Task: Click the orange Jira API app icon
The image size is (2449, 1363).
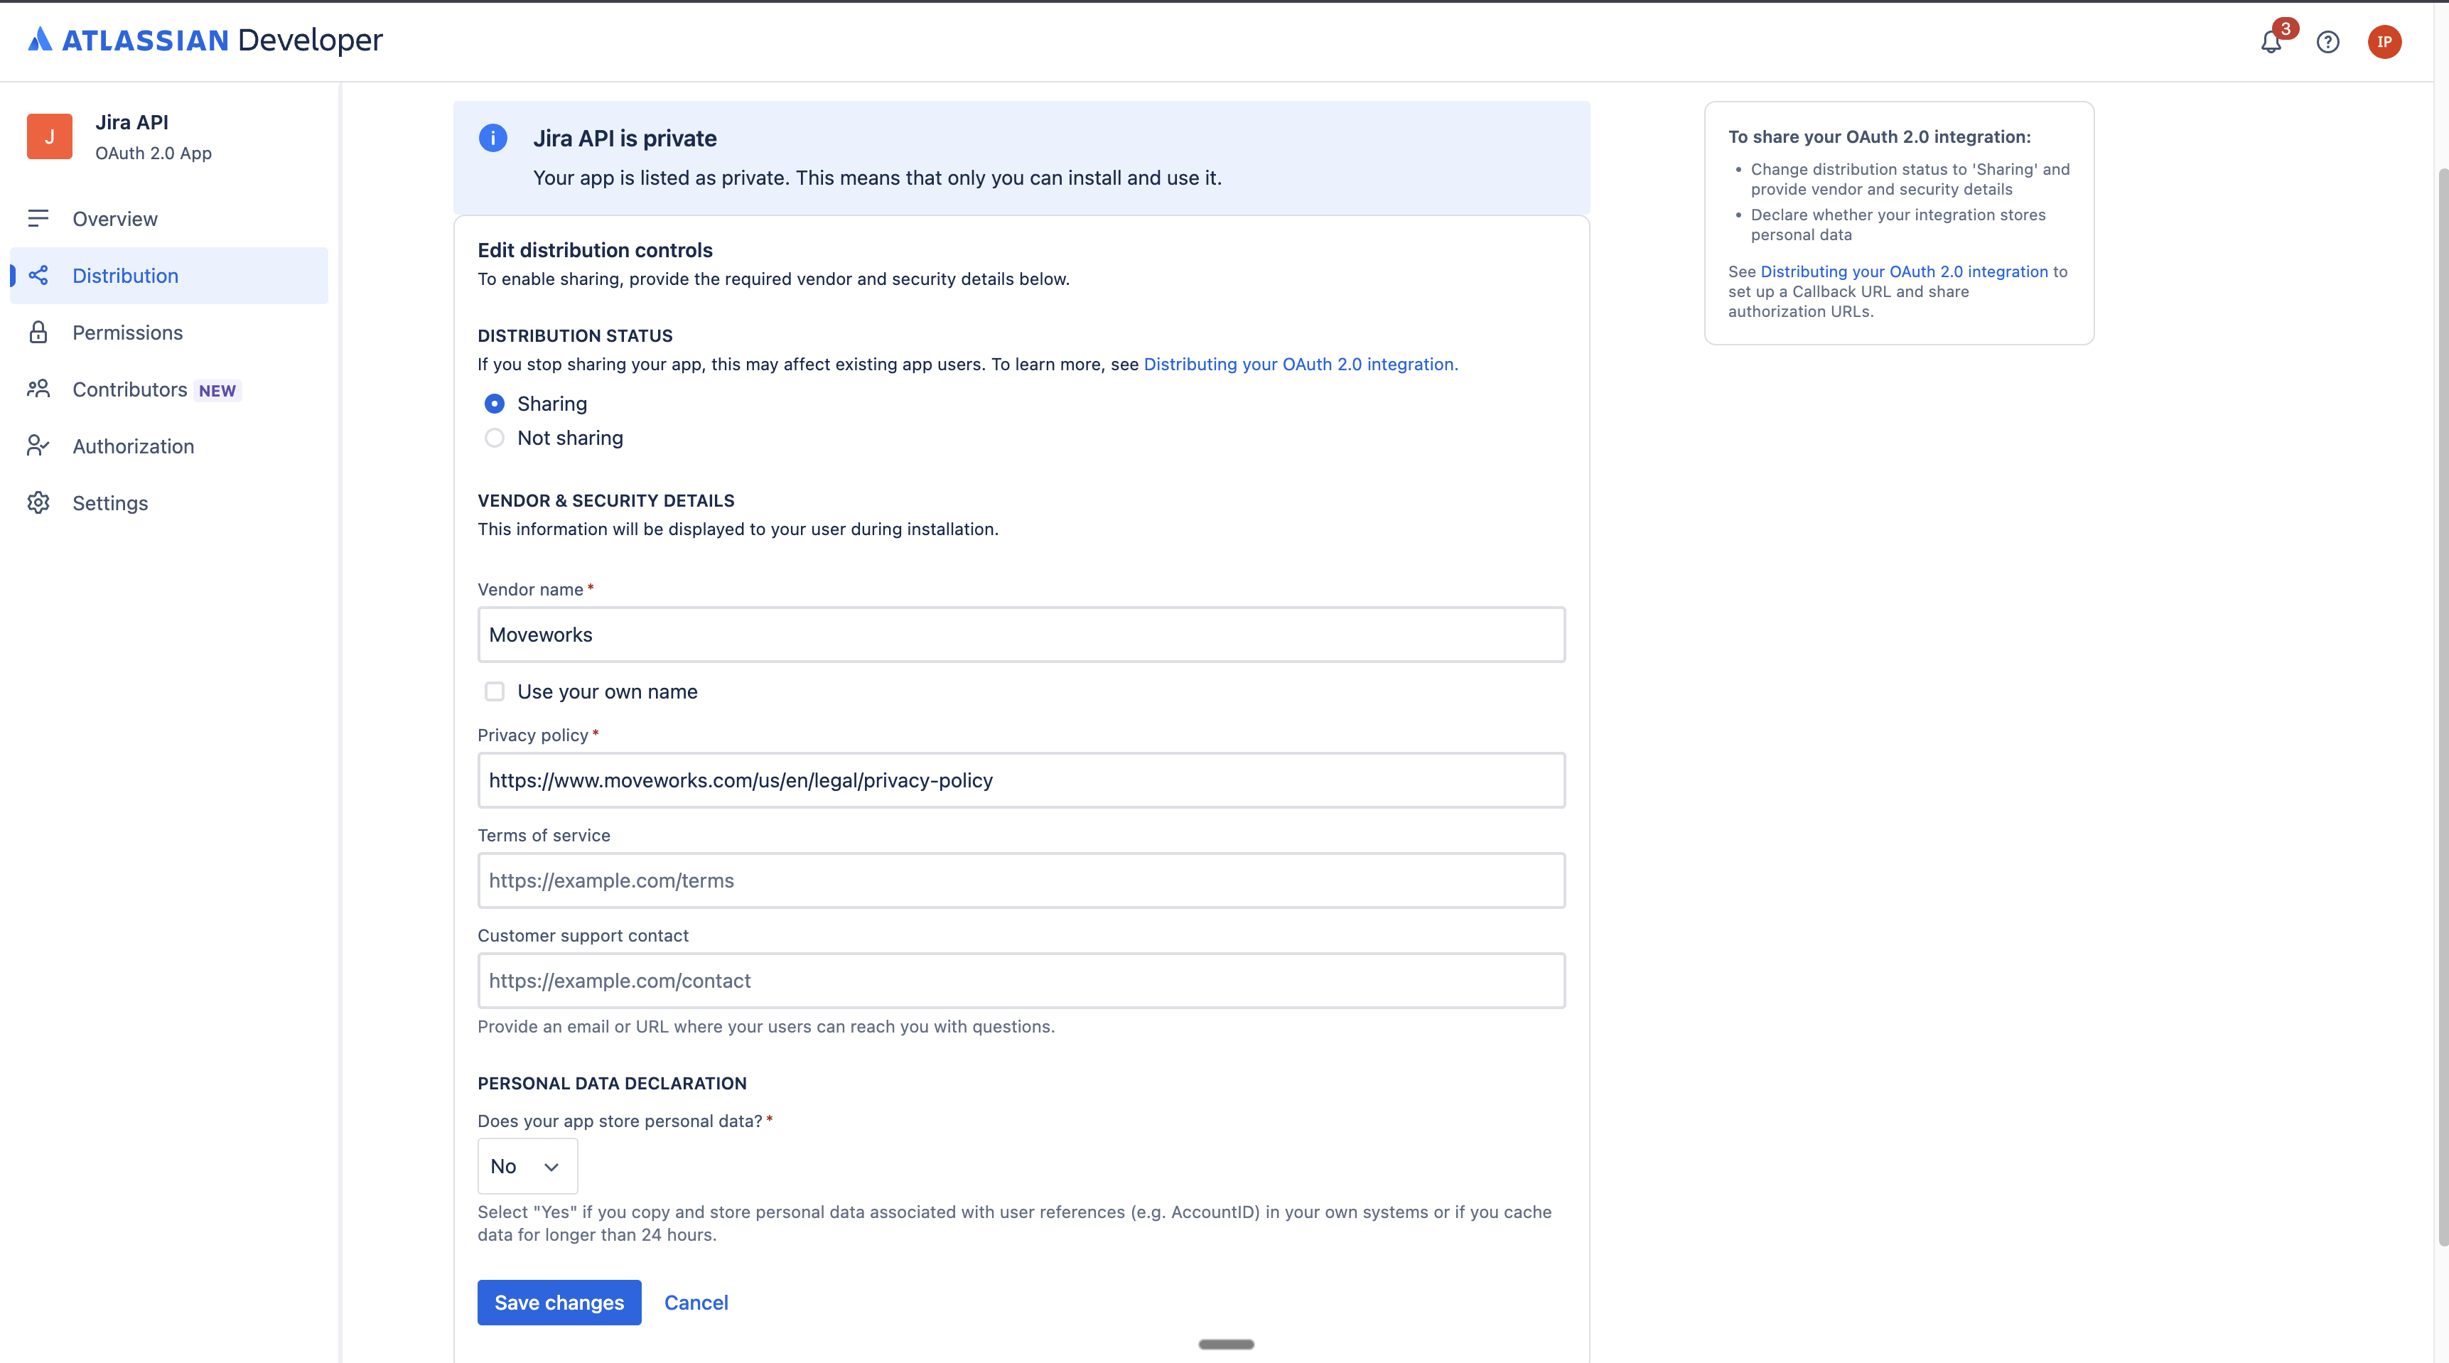Action: [x=50, y=137]
